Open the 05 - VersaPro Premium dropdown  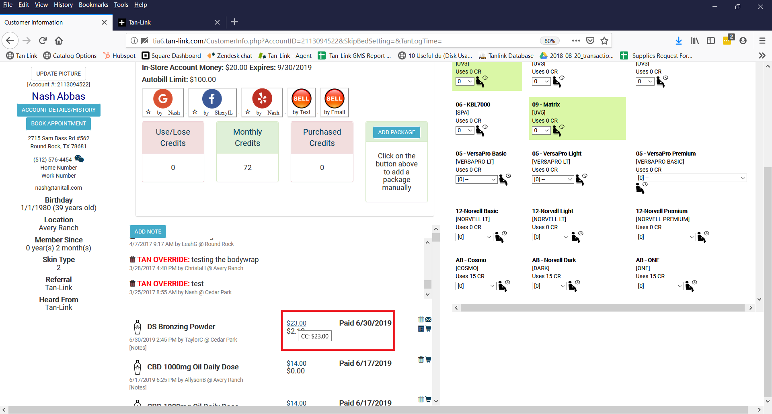691,178
